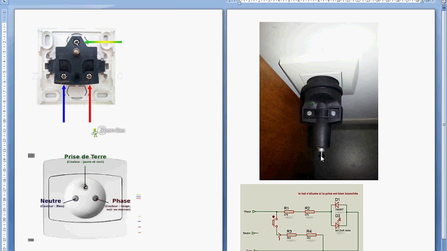
Task: Select the right indent marker on horizontal ruler
Action: 422,2
